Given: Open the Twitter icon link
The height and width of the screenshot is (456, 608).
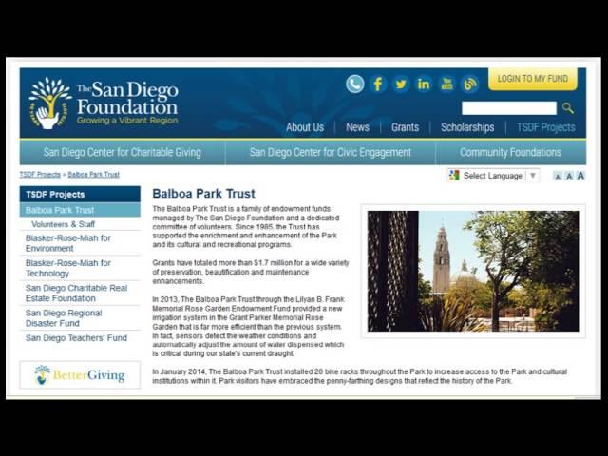Looking at the screenshot, I should tap(401, 84).
